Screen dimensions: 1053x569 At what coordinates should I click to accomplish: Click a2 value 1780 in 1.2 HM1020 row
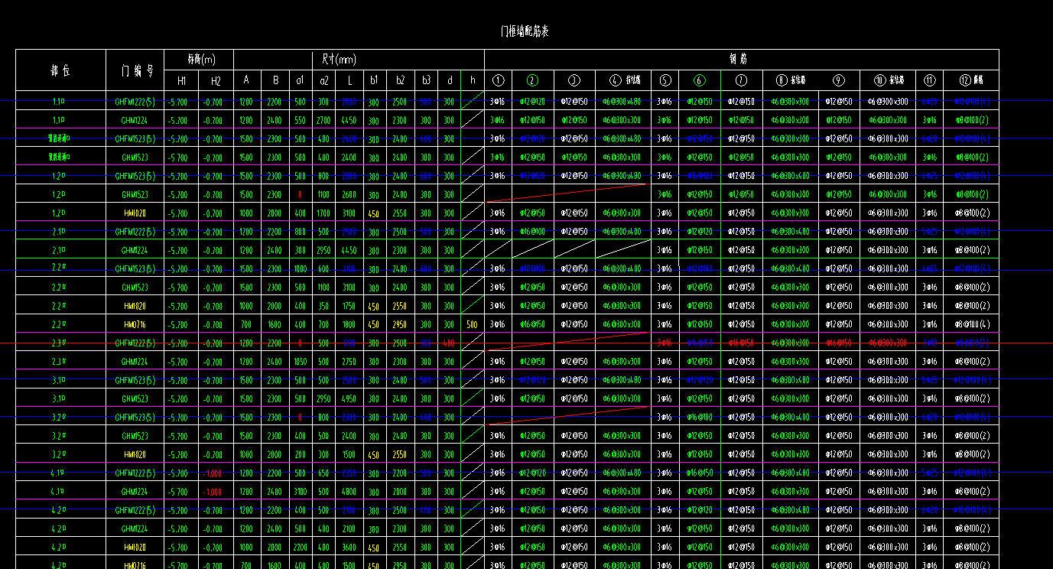[324, 213]
